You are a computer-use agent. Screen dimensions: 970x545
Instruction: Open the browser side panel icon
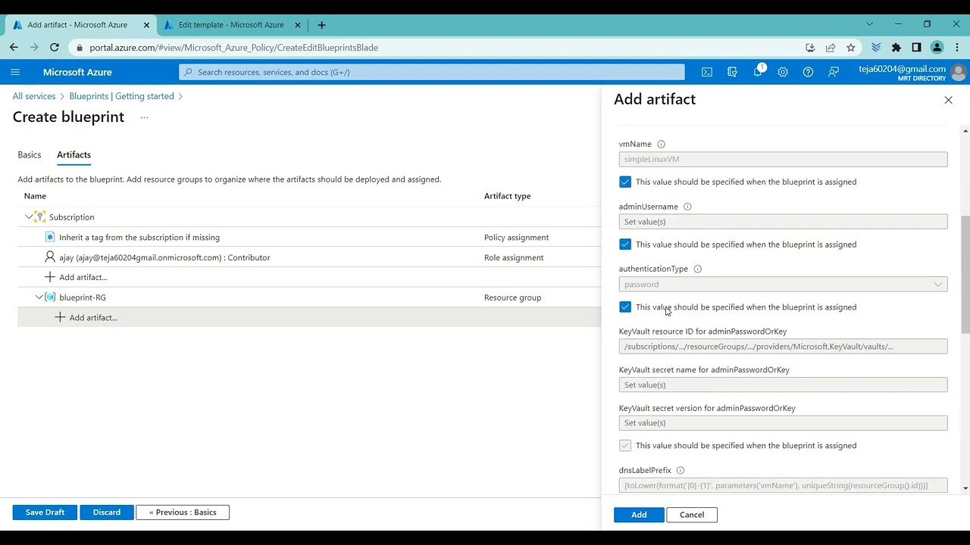[916, 47]
